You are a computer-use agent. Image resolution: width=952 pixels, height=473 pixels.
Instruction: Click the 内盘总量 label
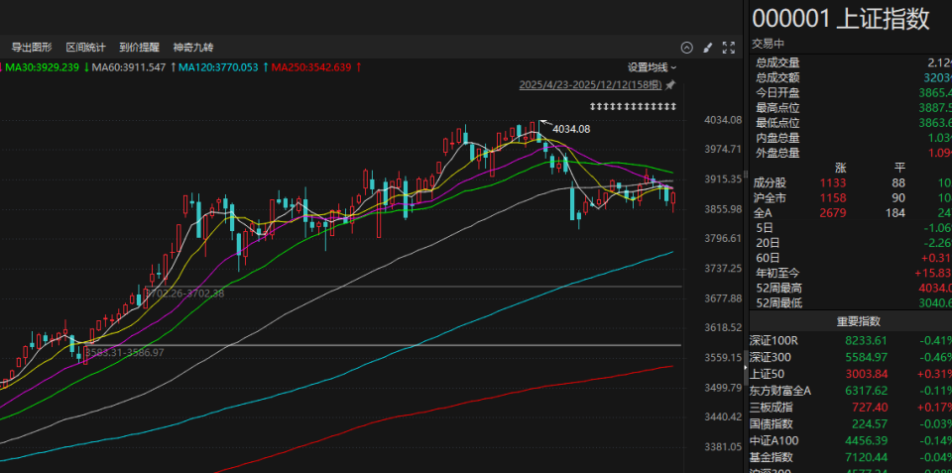coord(777,138)
